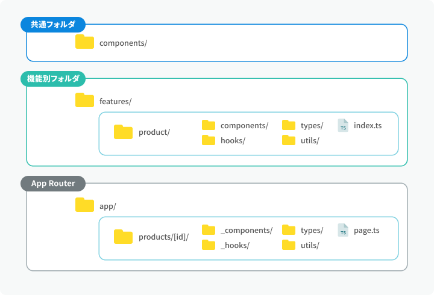Click the product/ folder name

click(x=154, y=132)
